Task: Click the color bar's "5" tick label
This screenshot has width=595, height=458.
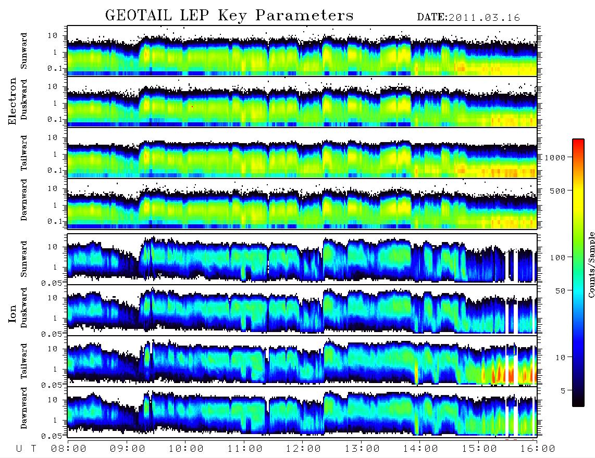Action: (563, 391)
